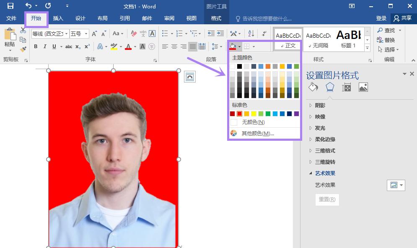Click the Picture icon in Format Picture pane
This screenshot has height=248, width=417.
(363, 87)
